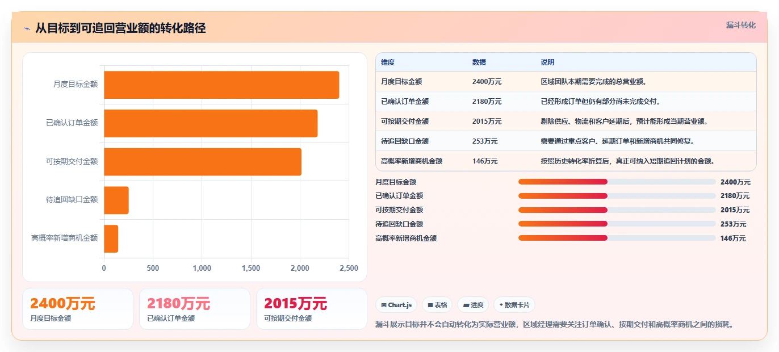Click the 维度 column header

tap(388, 62)
